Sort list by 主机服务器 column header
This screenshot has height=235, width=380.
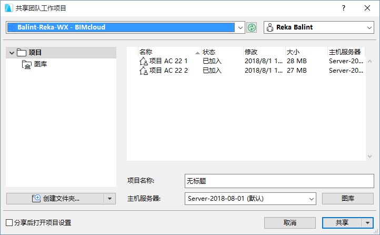tap(346, 52)
